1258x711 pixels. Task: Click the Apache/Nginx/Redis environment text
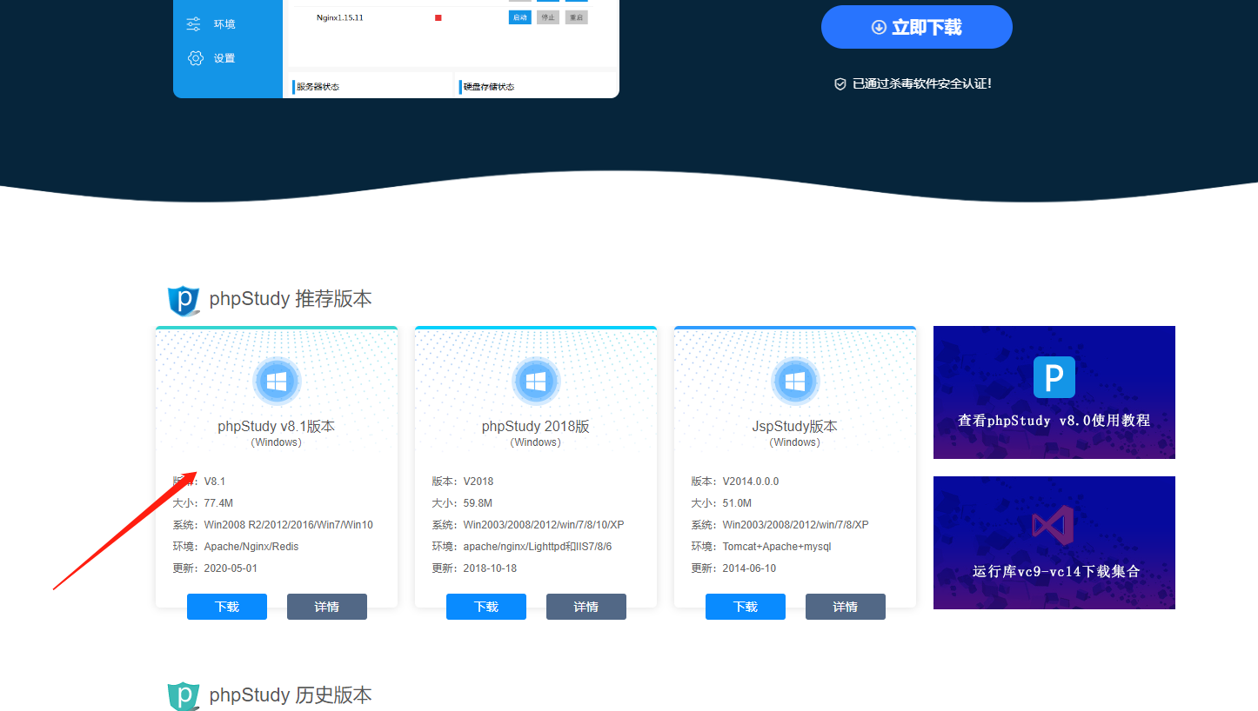pos(251,547)
